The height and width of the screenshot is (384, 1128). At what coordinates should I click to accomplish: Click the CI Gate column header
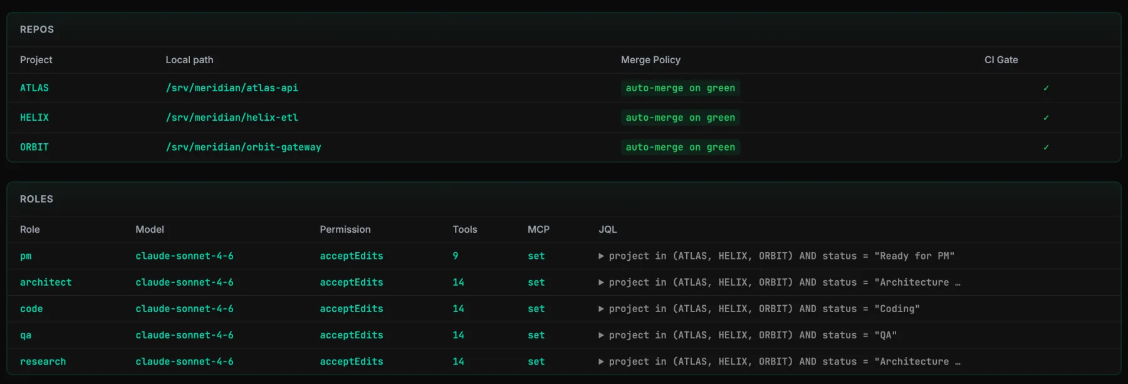coord(1001,60)
